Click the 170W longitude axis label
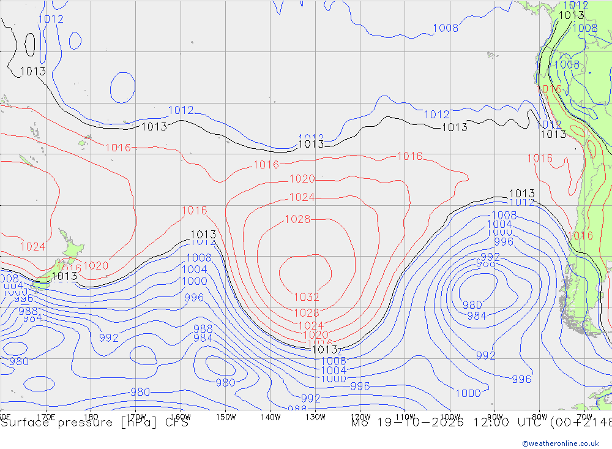 coord(136,417)
